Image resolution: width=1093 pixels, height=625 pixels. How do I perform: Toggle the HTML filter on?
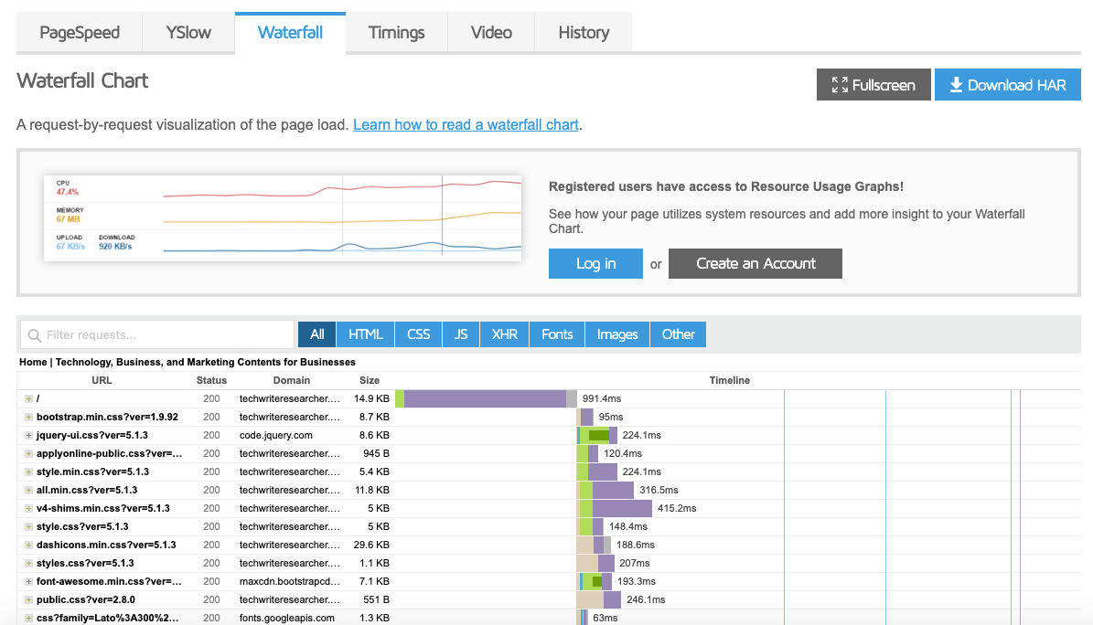pyautogui.click(x=364, y=334)
